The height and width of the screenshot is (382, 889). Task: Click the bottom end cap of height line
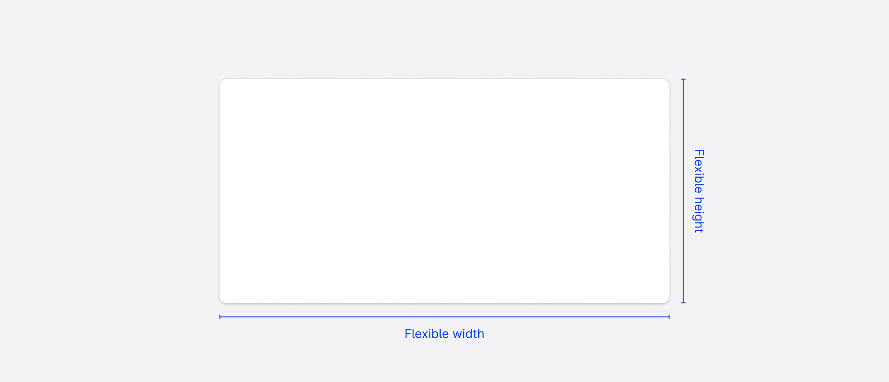683,303
